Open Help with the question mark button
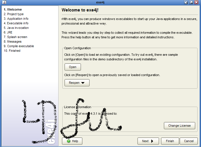The width and height of the screenshot is (201, 147). (72, 141)
